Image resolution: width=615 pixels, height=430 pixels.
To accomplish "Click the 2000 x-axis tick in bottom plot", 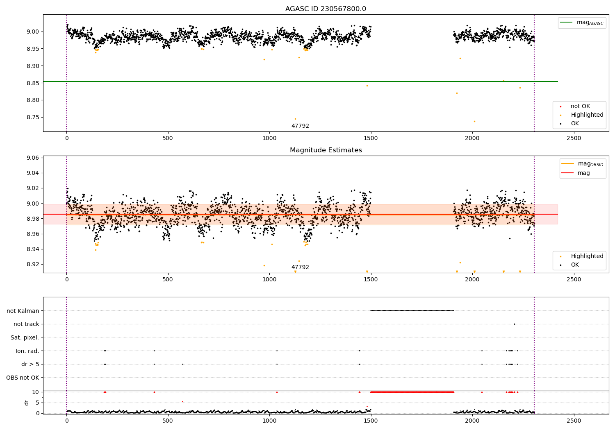I will pyautogui.click(x=472, y=421).
